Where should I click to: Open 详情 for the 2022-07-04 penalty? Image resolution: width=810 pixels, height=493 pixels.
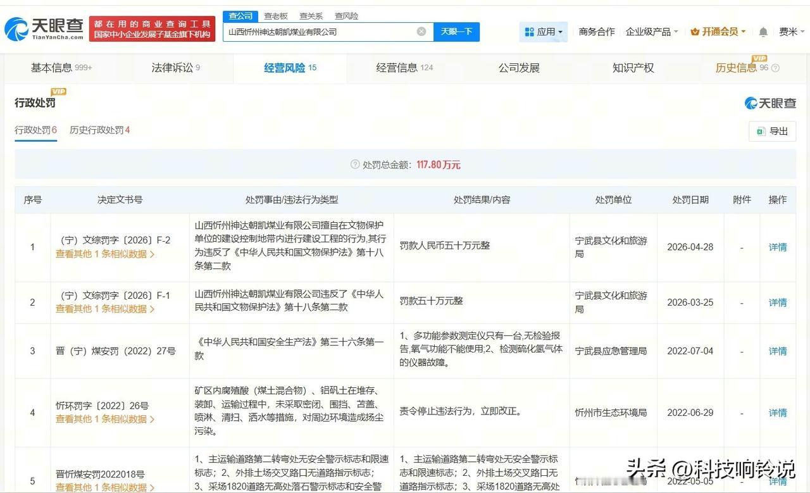click(778, 351)
